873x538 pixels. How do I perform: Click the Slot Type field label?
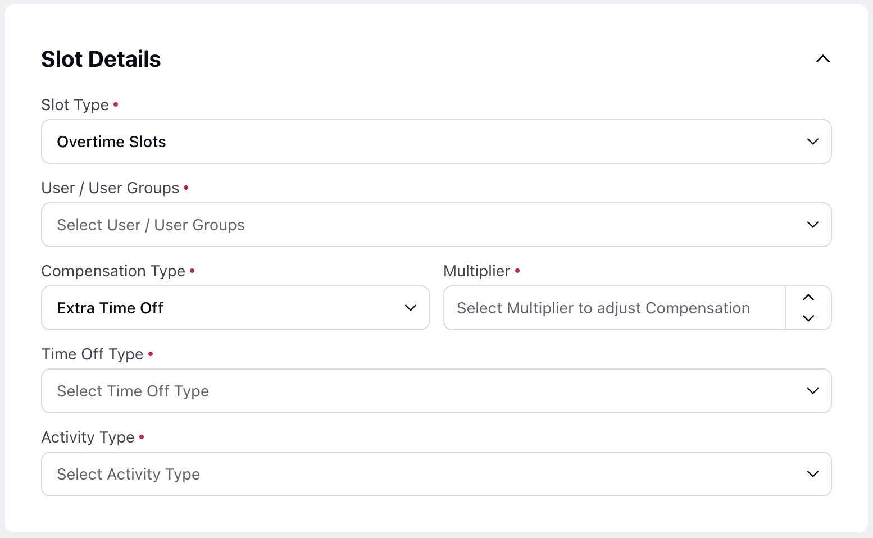click(75, 104)
